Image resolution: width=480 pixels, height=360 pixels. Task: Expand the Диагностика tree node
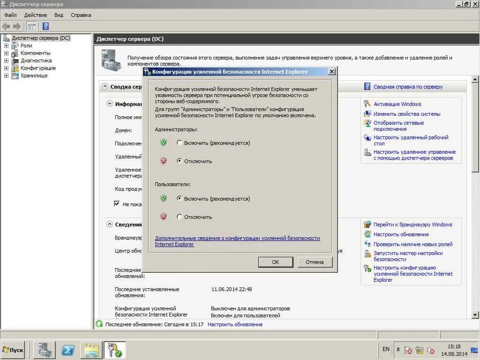coord(6,60)
